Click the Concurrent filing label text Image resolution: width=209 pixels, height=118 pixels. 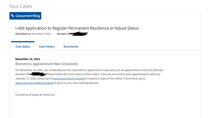(x=27, y=16)
